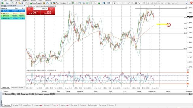Expand the indicators dropdown arrow
193x108 pixels.
101,3
